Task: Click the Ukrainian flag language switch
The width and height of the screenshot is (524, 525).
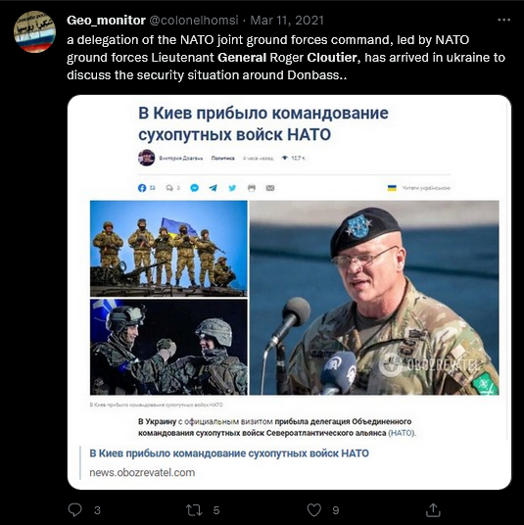Action: 392,188
